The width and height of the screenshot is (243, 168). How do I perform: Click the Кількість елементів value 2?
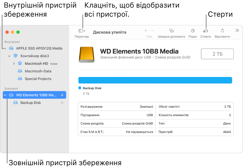click(230, 115)
